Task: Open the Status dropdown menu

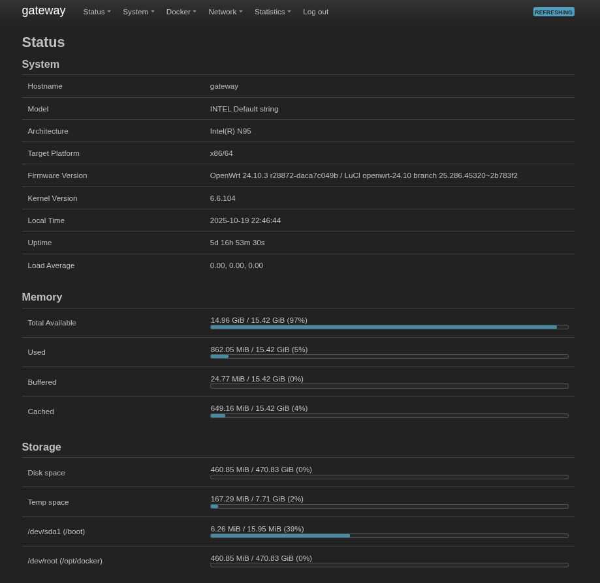Action: [97, 12]
